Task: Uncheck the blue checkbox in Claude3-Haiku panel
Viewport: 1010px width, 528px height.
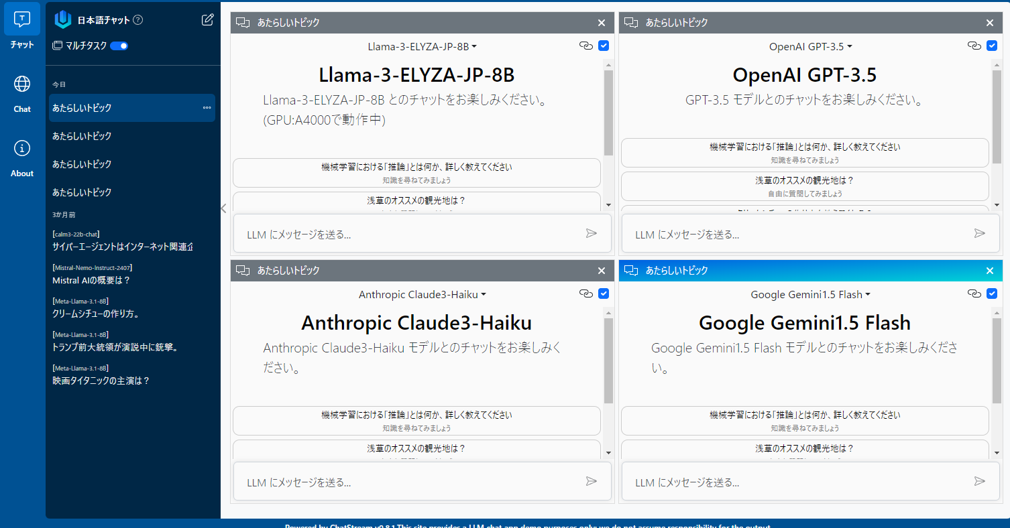Action: (x=603, y=293)
